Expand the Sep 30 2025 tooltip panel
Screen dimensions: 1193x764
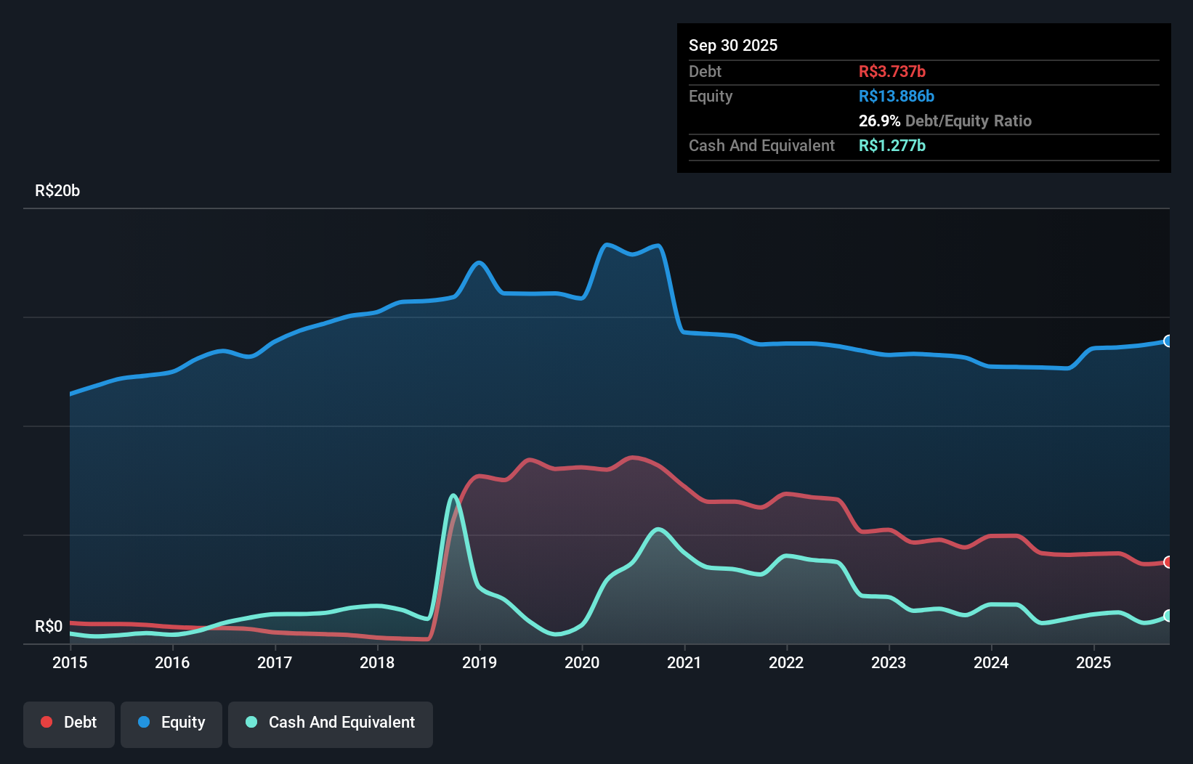(733, 45)
